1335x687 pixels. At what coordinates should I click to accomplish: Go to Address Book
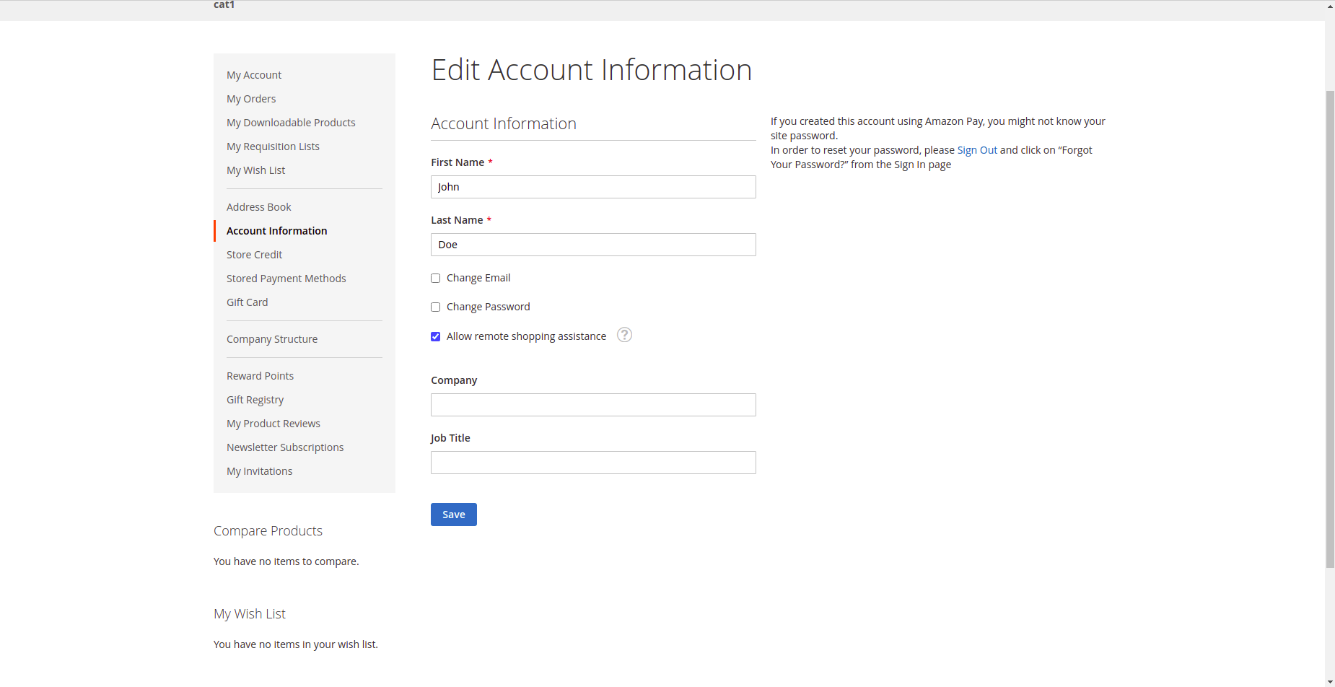click(x=259, y=207)
